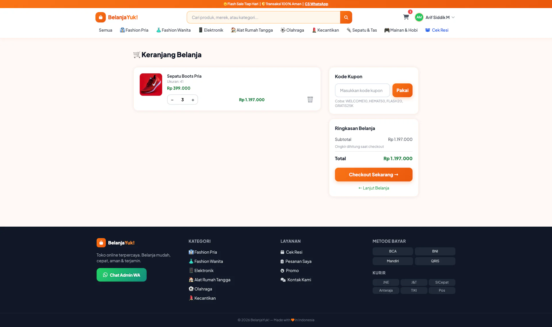Click the JNE courier badge
Screen dimensions: 552x327
click(386, 282)
